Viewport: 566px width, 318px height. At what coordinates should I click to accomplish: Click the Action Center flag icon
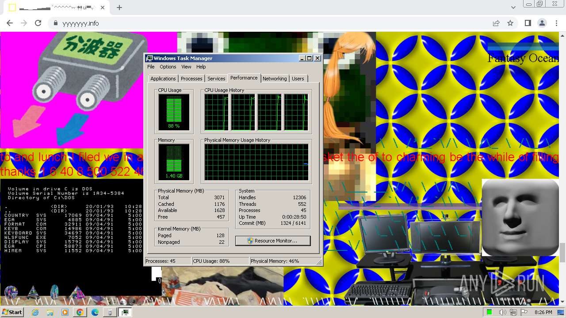click(524, 312)
